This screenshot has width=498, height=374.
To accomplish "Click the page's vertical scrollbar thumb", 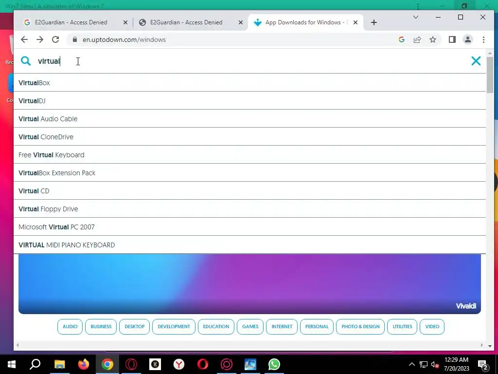I will [x=490, y=75].
